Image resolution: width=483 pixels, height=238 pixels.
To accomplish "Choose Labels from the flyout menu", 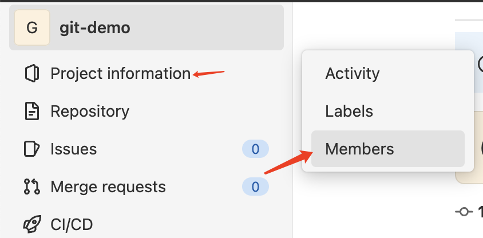I will click(x=349, y=111).
